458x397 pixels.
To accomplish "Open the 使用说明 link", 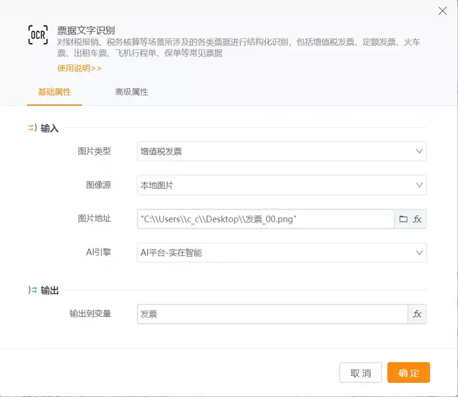I will [79, 69].
